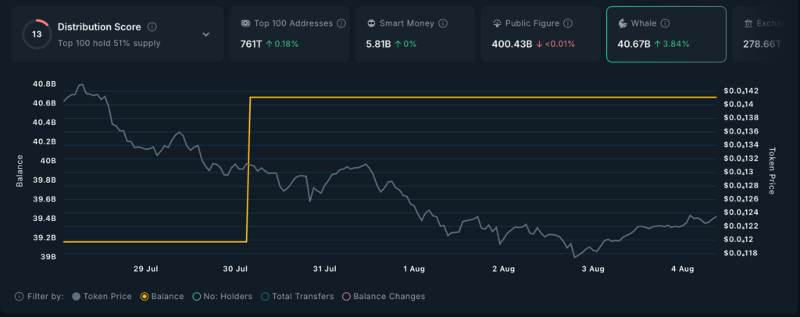Click the Filter by info icon
The height and width of the screenshot is (317, 800).
(20, 296)
